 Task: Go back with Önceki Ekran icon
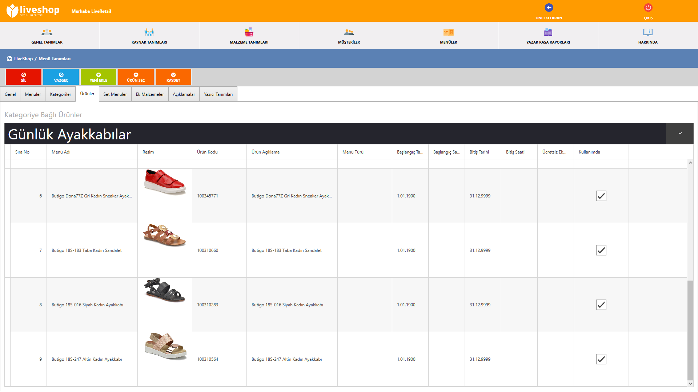pos(549,8)
